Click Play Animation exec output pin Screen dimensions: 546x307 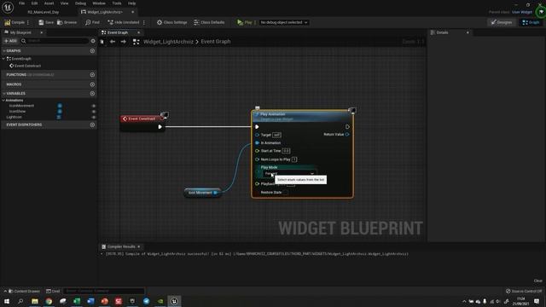[x=347, y=127]
